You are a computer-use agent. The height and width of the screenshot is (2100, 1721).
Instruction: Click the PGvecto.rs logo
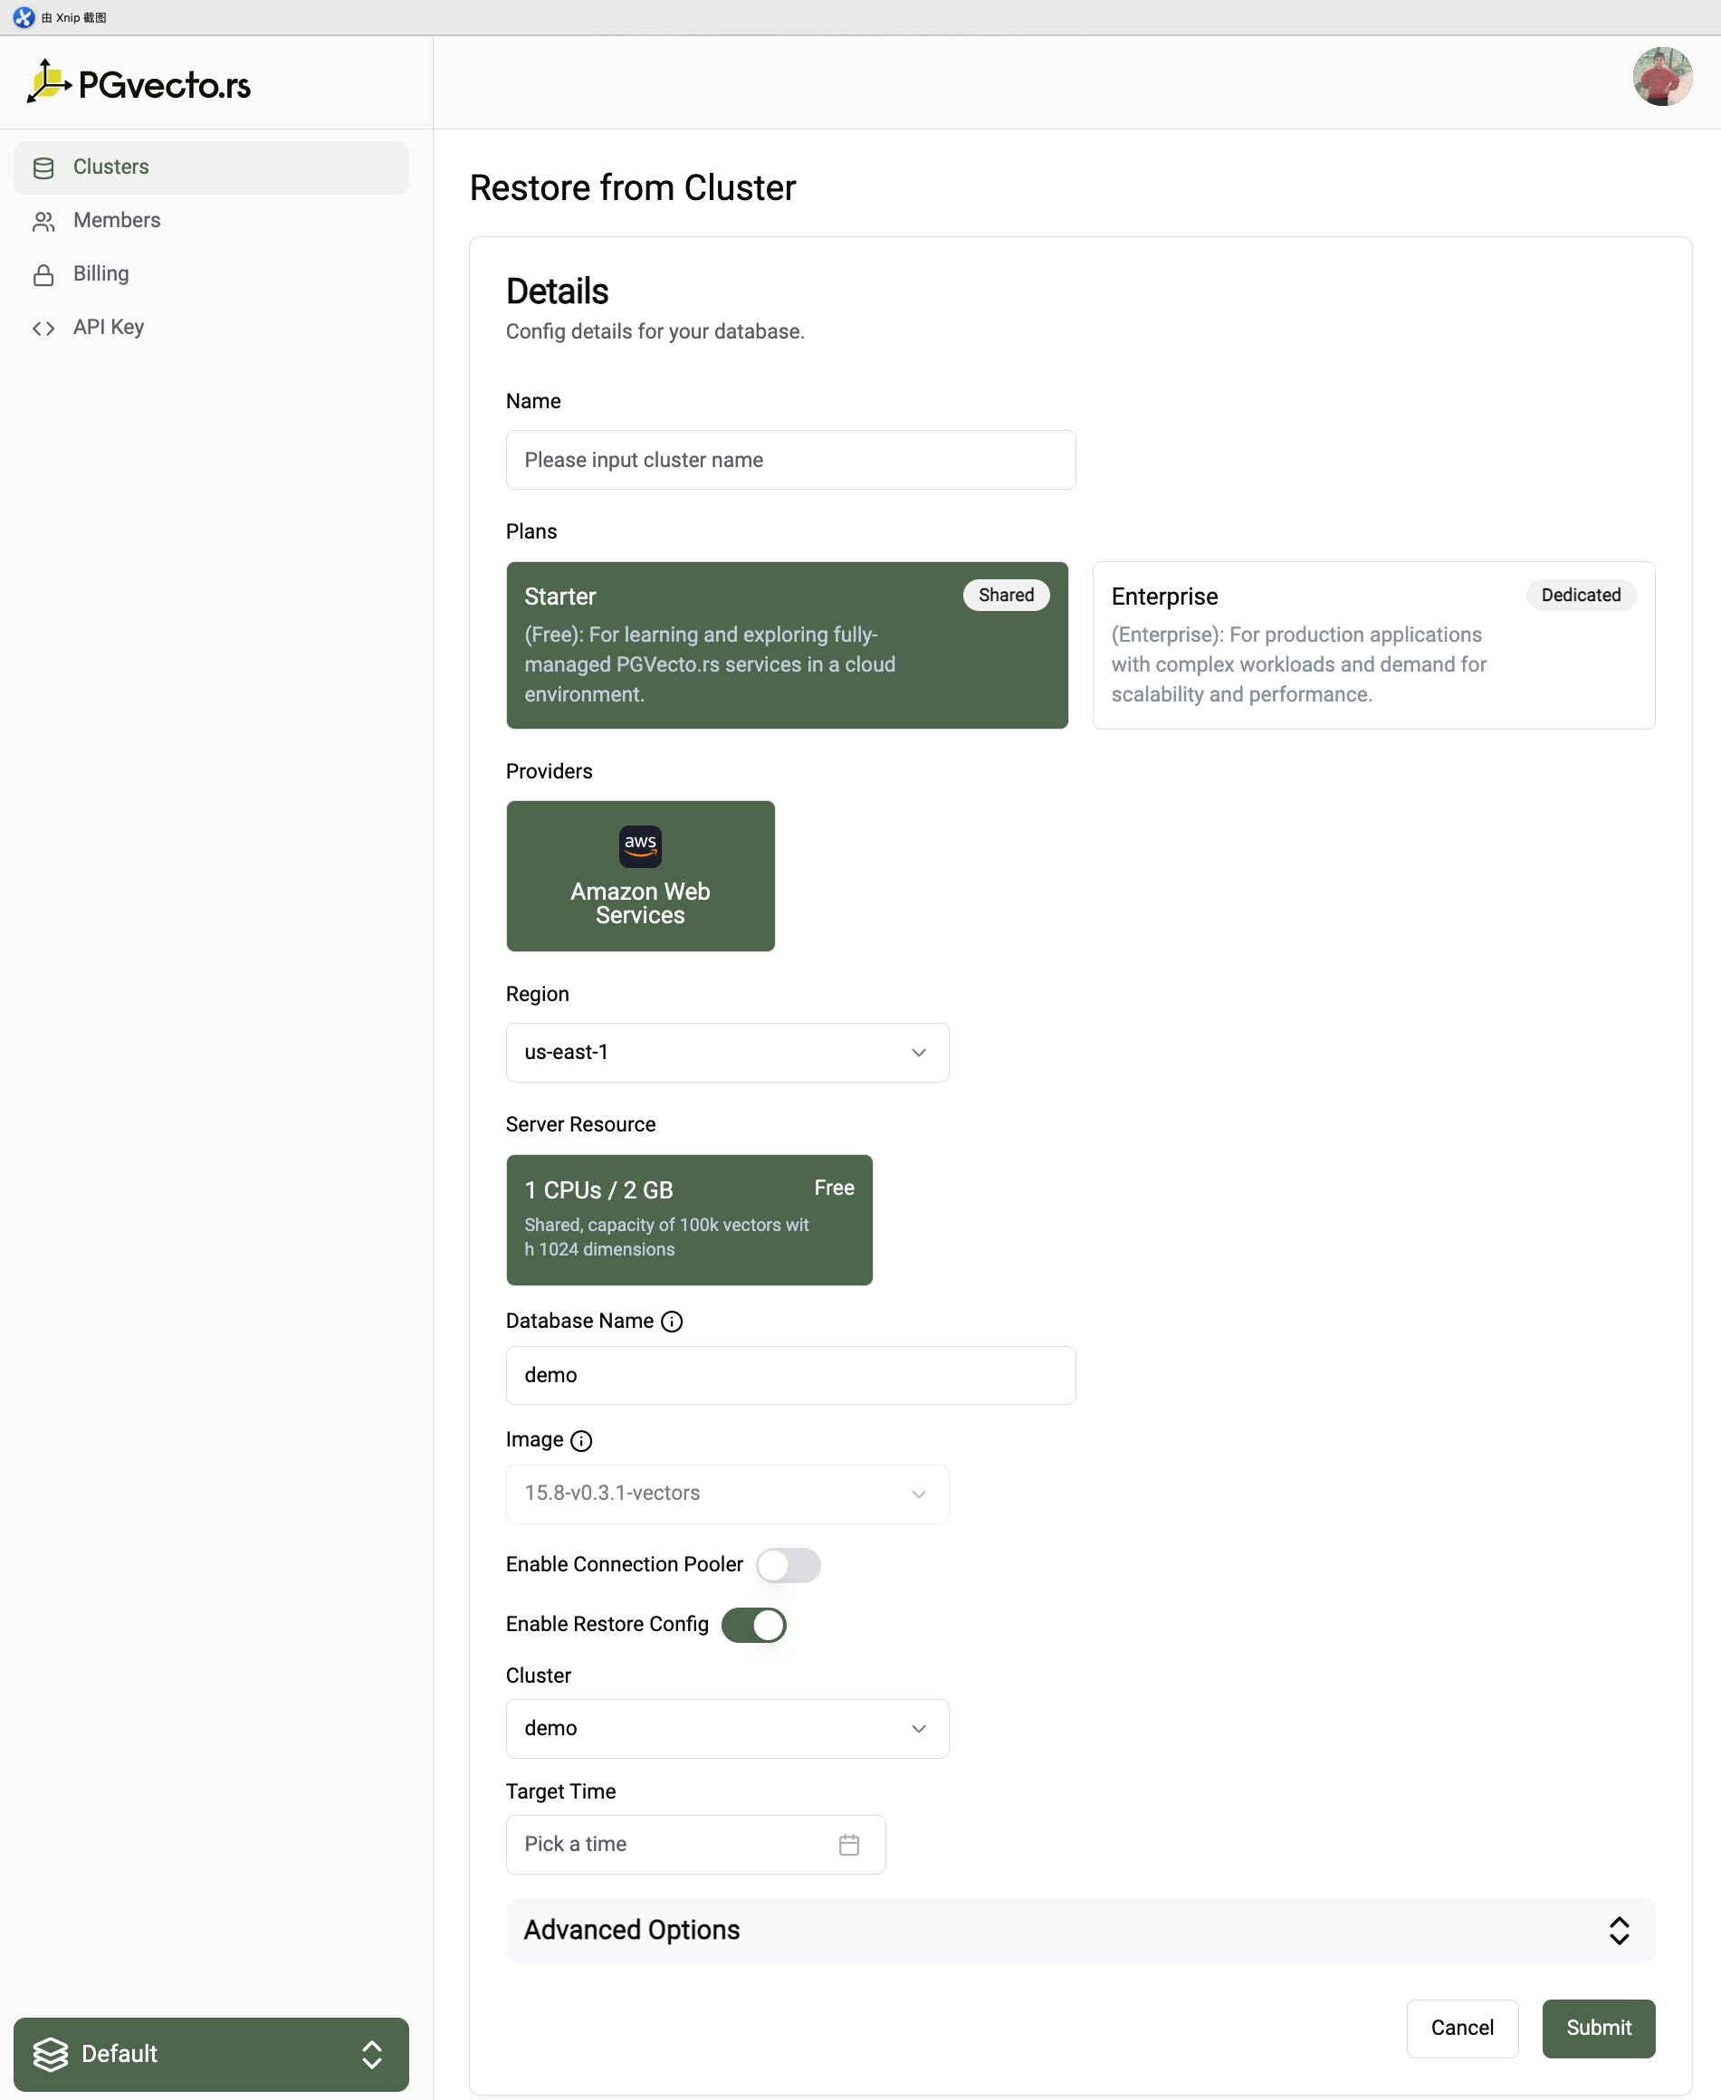click(139, 83)
